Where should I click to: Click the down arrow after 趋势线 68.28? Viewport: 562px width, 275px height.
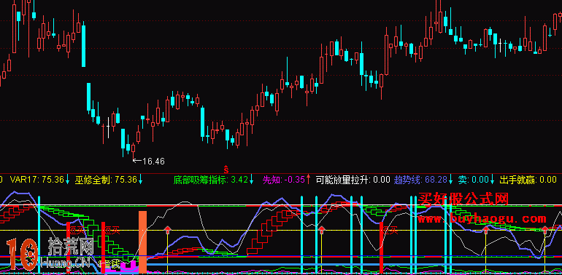451,179
